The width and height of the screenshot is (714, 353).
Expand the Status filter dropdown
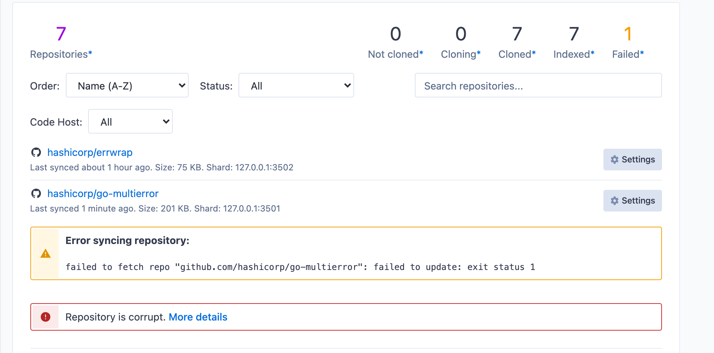[x=296, y=86]
